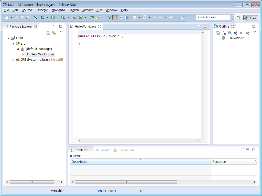262x196 pixels.
Task: Open the New wizard dropdown arrow
Action: 11,17
